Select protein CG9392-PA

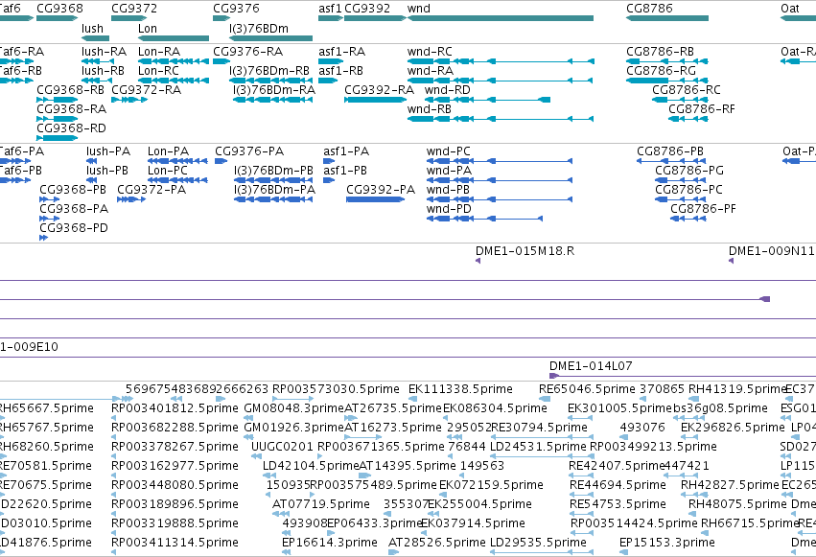tap(375, 199)
